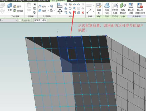This screenshot has width=146, height=111.
Task: Expand the 剪切 dropdown arrow
Action: click(48, 7)
